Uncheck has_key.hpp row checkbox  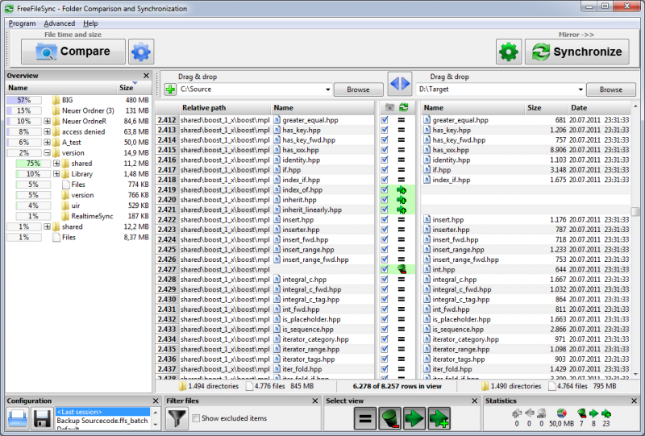pyautogui.click(x=385, y=130)
